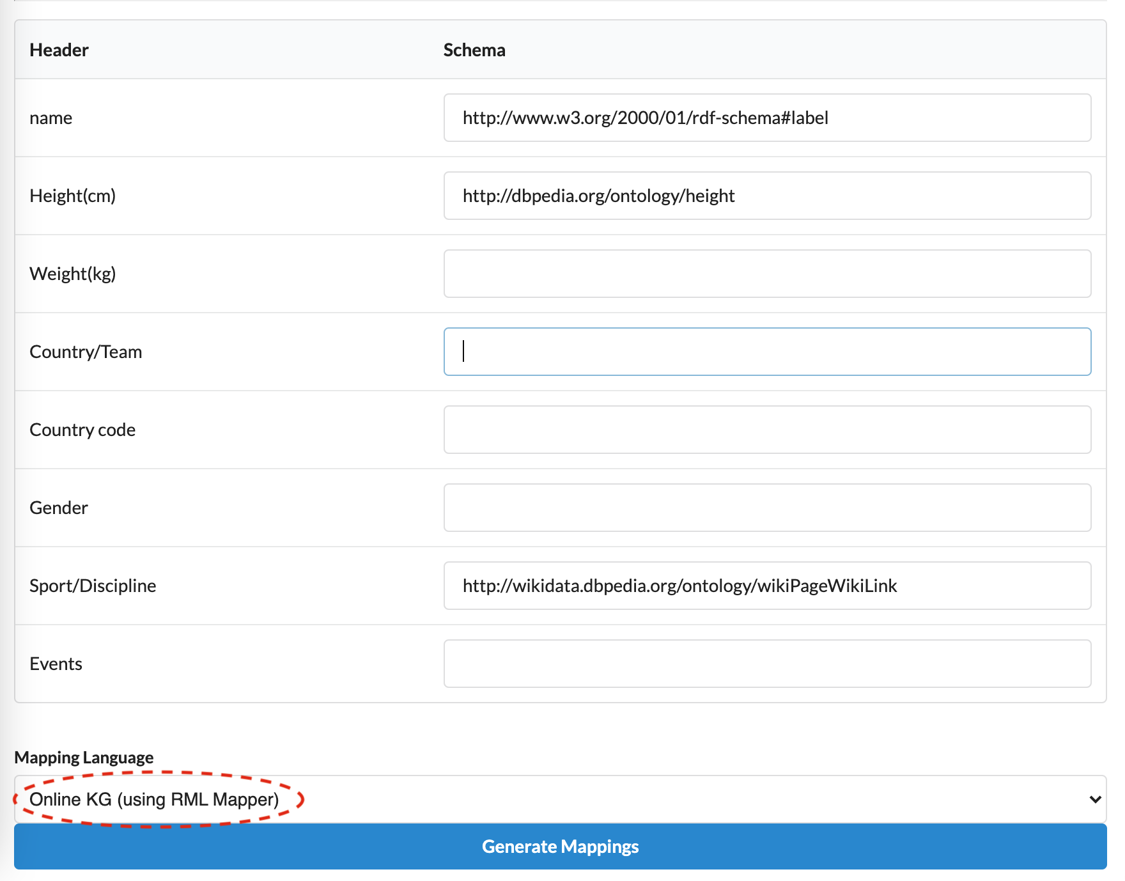Click the name schema input field
This screenshot has width=1125, height=881.
[x=767, y=118]
